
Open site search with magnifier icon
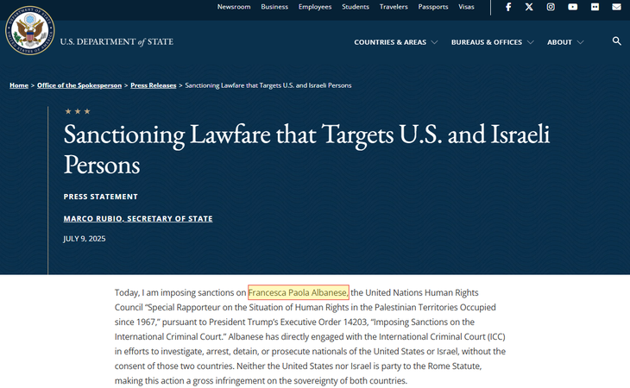[616, 41]
